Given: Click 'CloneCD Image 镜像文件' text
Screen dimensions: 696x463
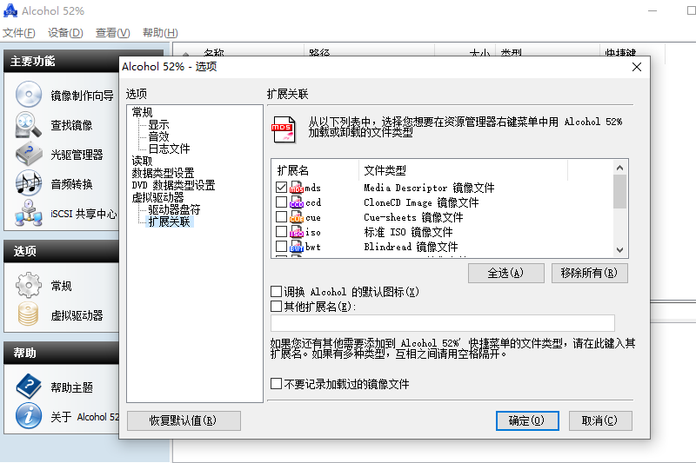Looking at the screenshot, I should pos(421,202).
